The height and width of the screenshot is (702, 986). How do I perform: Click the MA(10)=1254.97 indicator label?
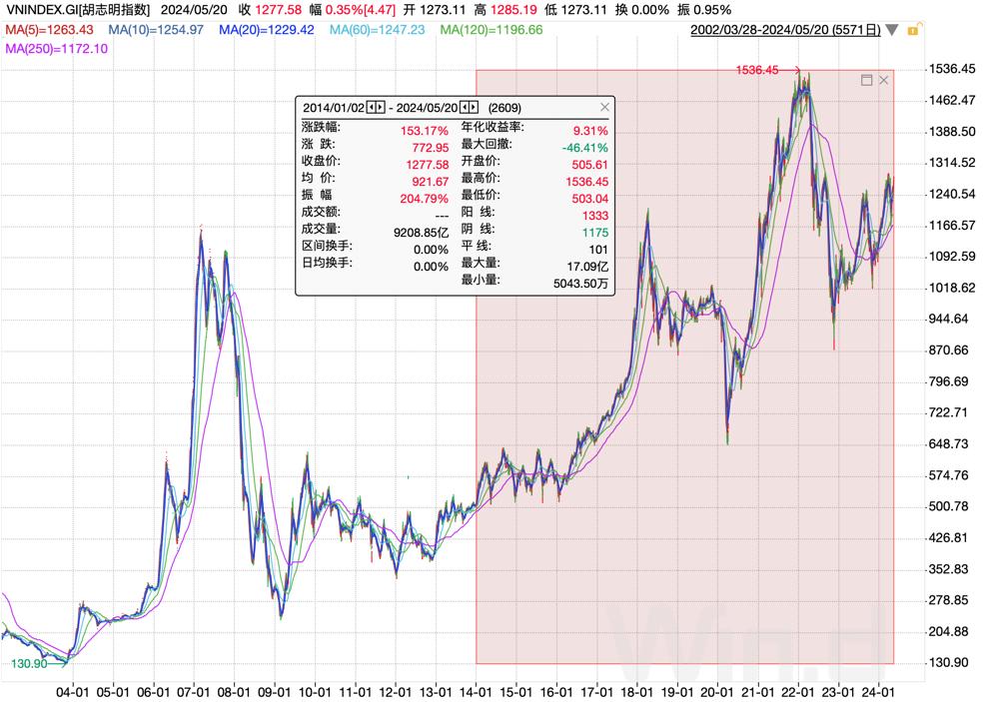(156, 30)
